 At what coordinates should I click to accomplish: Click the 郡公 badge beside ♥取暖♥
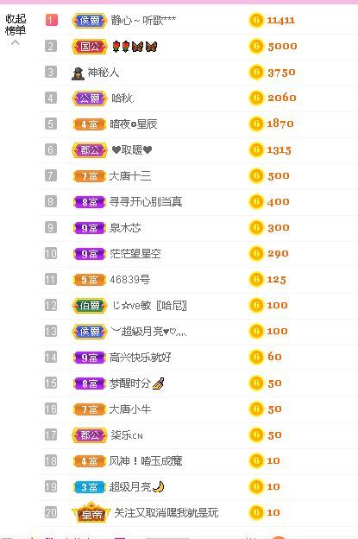(x=89, y=150)
